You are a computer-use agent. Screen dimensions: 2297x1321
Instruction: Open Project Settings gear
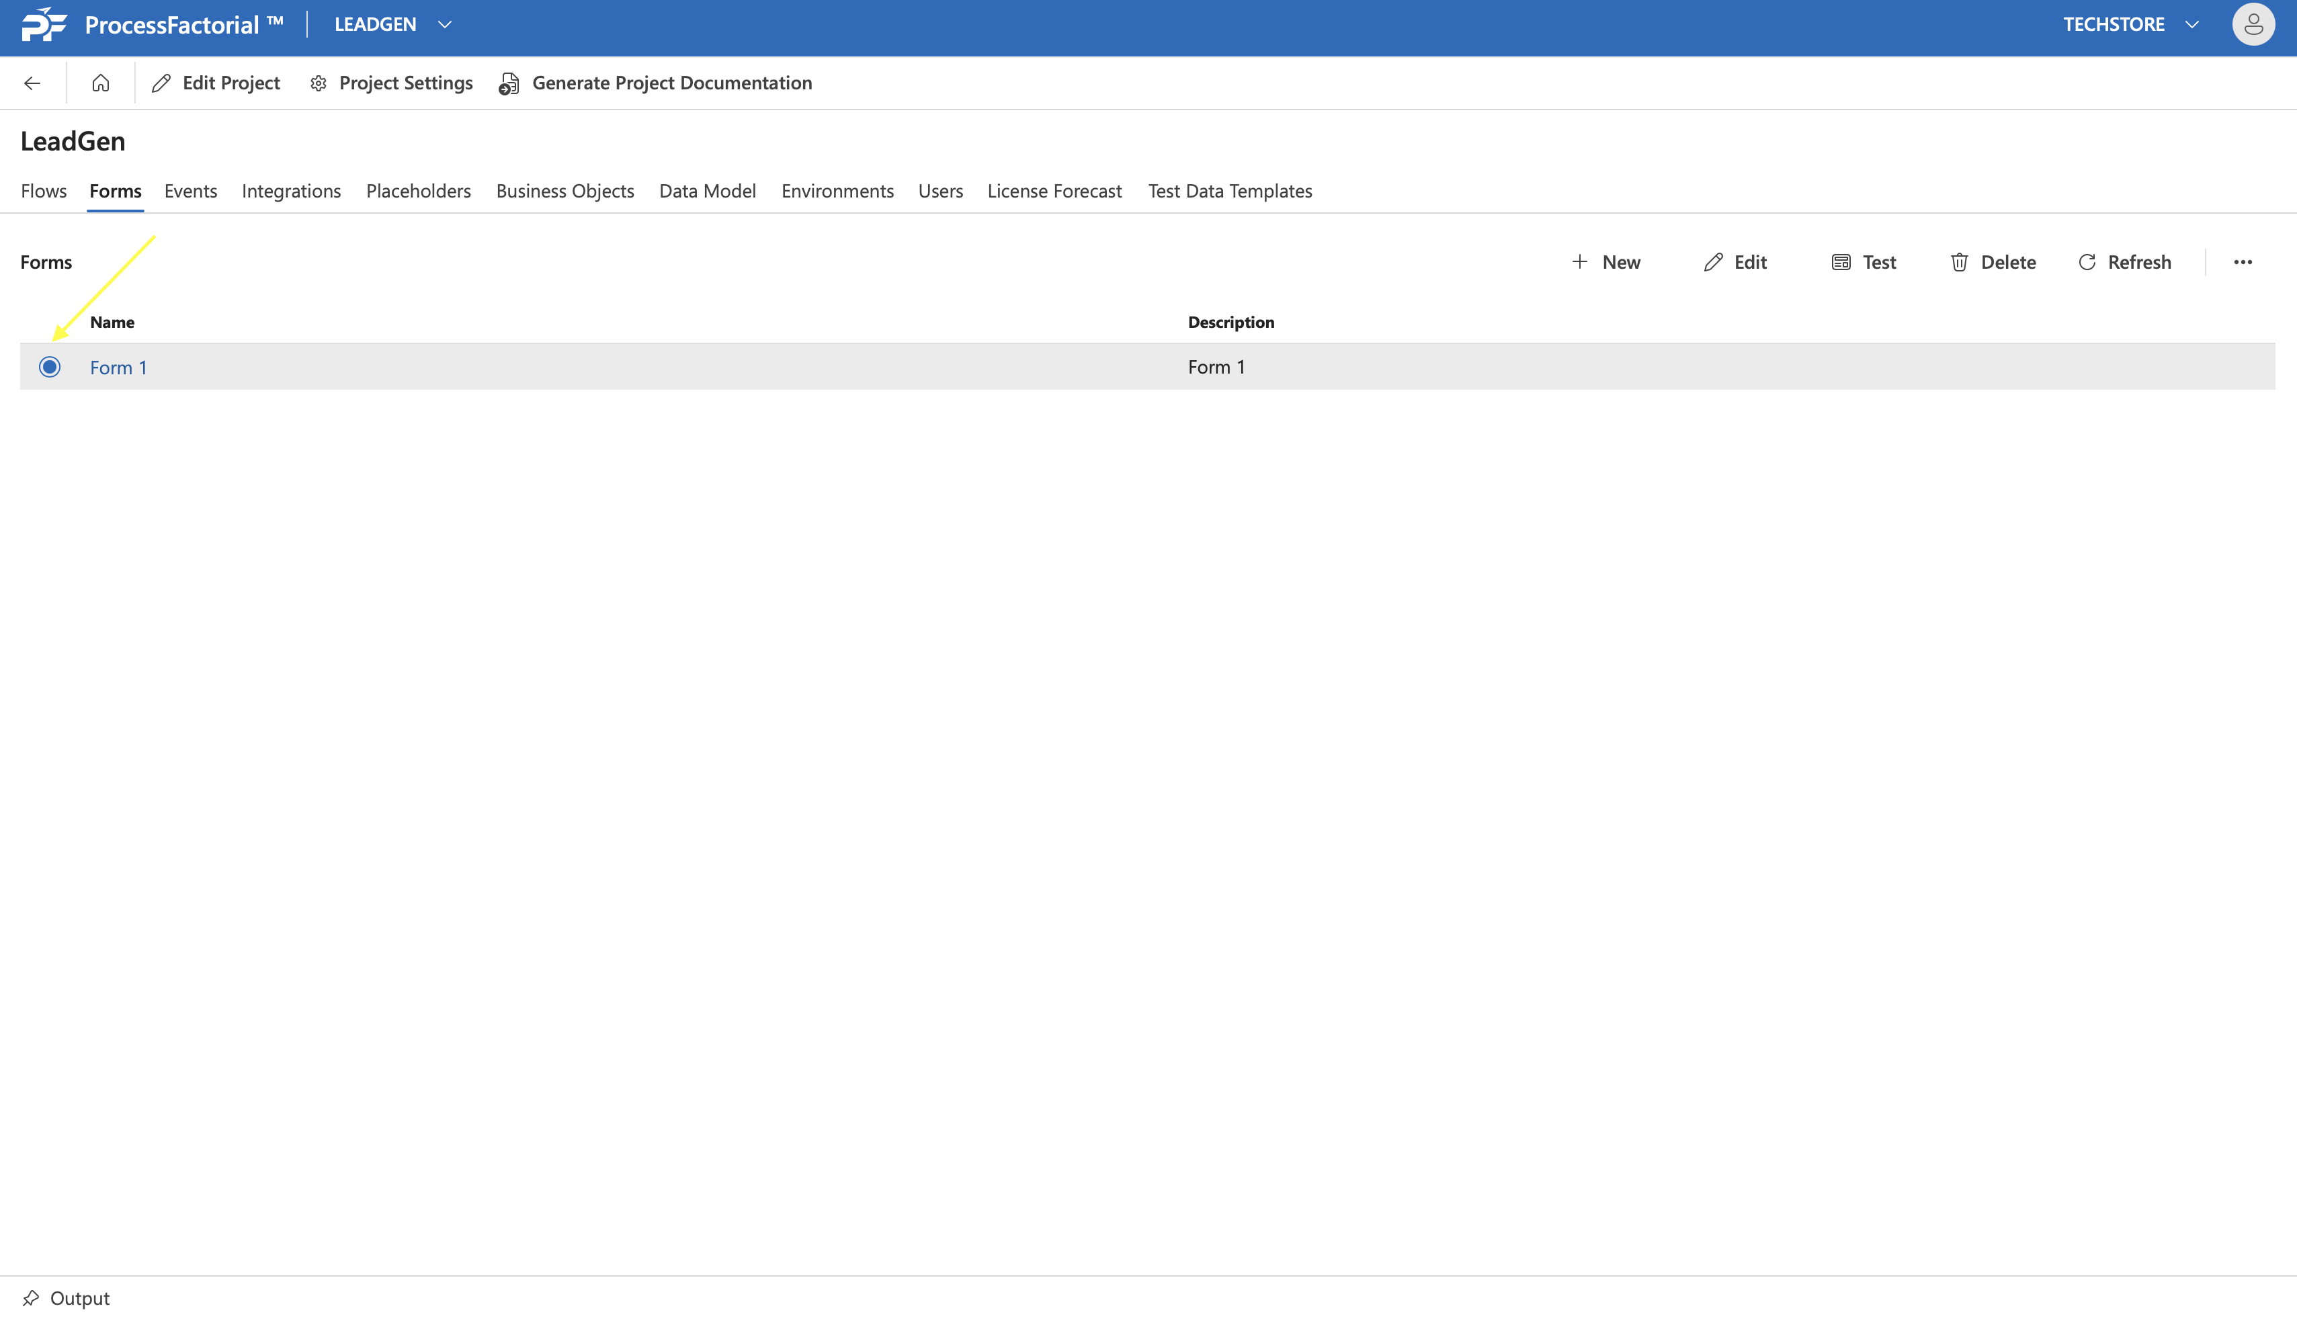319,83
